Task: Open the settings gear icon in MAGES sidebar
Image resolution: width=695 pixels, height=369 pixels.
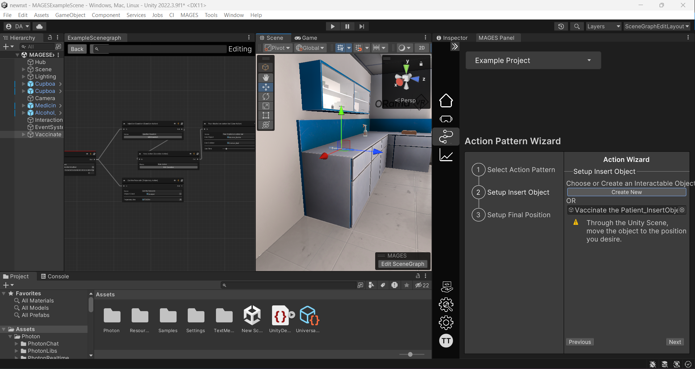Action: point(446,323)
